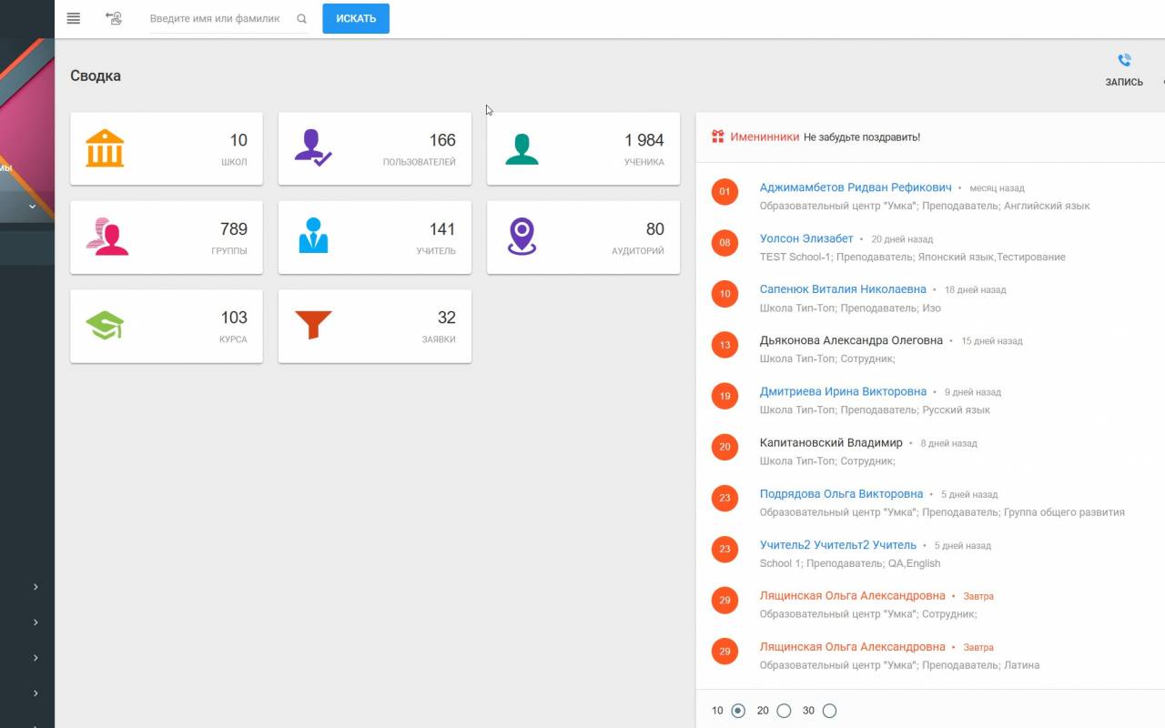Viewport: 1165px width, 728px height.
Task: Click the orange school building icon
Action: click(x=105, y=147)
